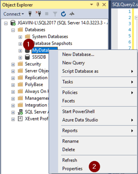Image resolution: width=138 pixels, height=174 pixels.
Task: Select the Replication tree label
Action: (36, 78)
